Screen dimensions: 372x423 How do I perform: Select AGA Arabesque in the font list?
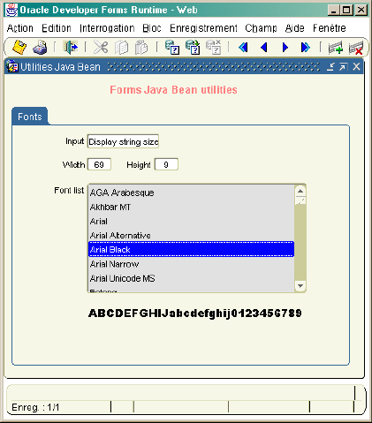pyautogui.click(x=191, y=193)
